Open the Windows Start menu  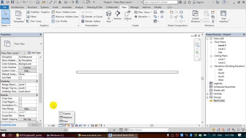point(3,135)
